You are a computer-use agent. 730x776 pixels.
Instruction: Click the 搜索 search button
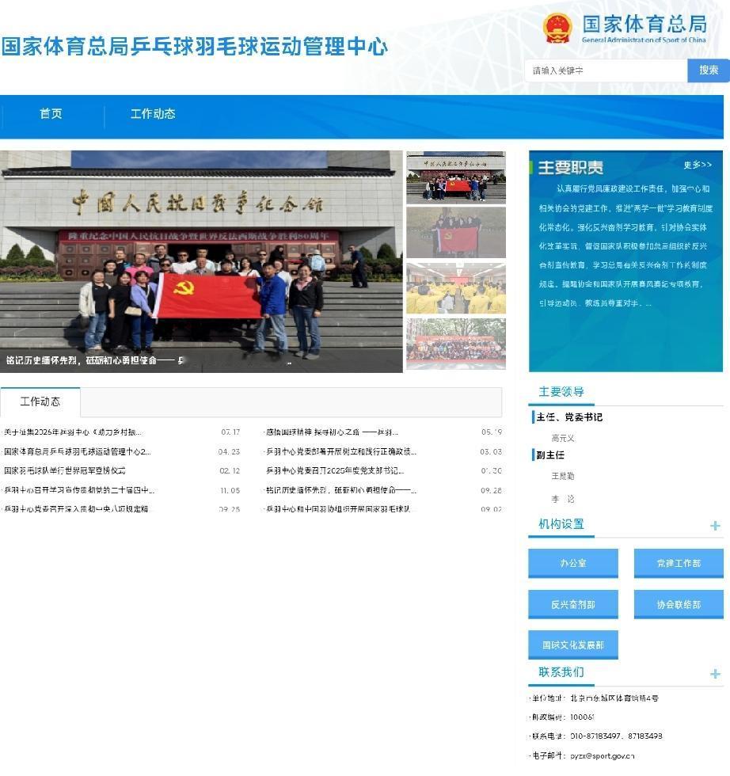708,70
